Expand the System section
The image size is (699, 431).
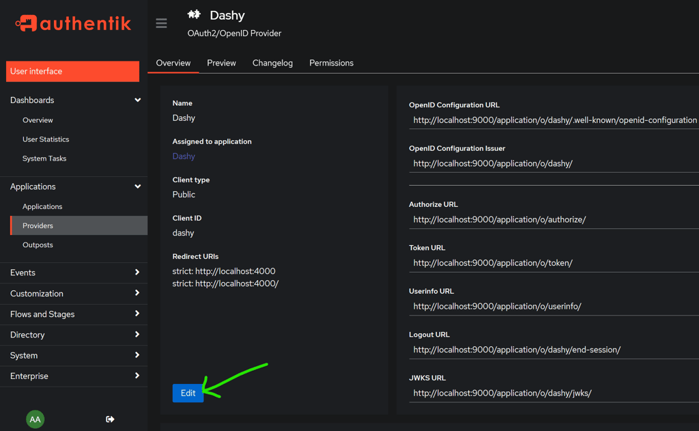coord(74,356)
